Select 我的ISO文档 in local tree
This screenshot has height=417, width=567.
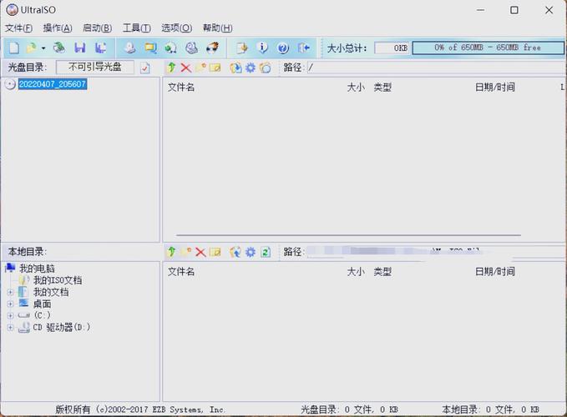click(58, 280)
